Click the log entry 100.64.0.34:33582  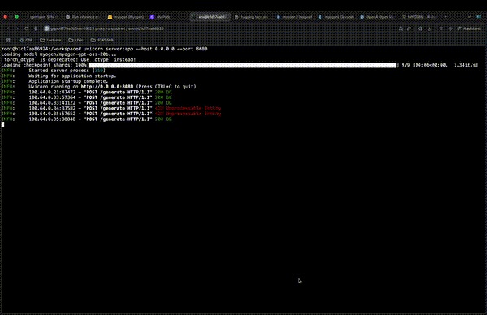pyautogui.click(x=111, y=109)
